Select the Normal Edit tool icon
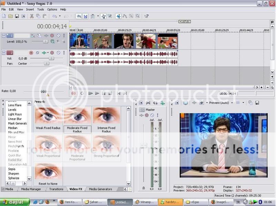 pyautogui.click(x=118, y=16)
